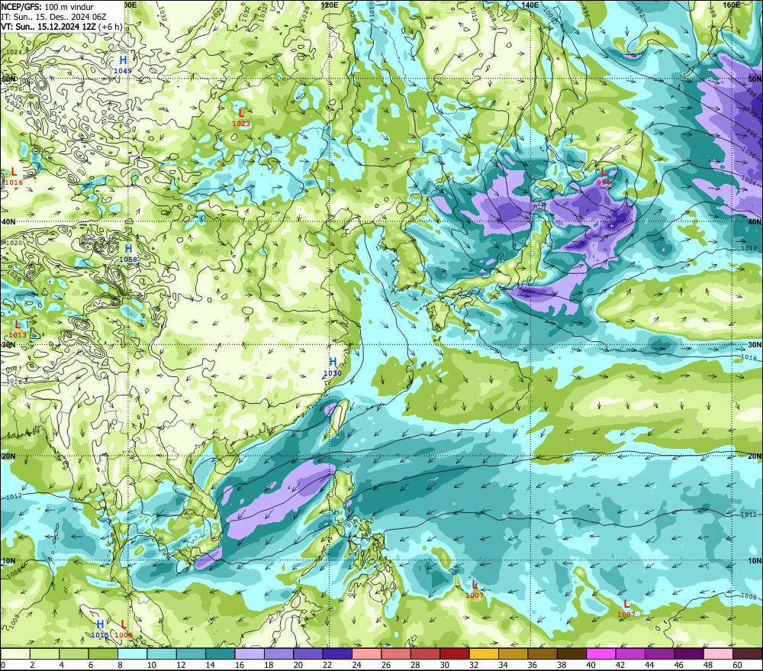This screenshot has width=763, height=671.
Task: Pick the dark teal 14–16 legend swatch
Action: coord(221,654)
